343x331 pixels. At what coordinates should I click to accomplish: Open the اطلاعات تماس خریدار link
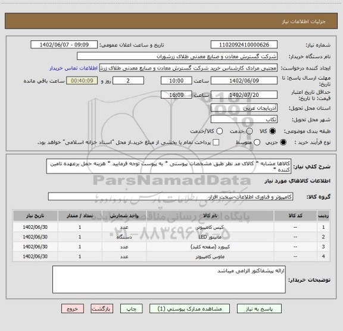tap(73, 68)
